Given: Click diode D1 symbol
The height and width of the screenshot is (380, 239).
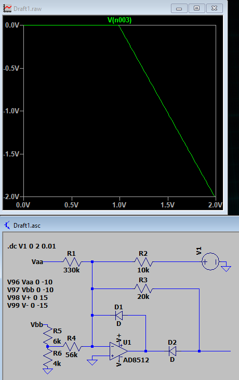Looking at the screenshot, I should [x=119, y=316].
